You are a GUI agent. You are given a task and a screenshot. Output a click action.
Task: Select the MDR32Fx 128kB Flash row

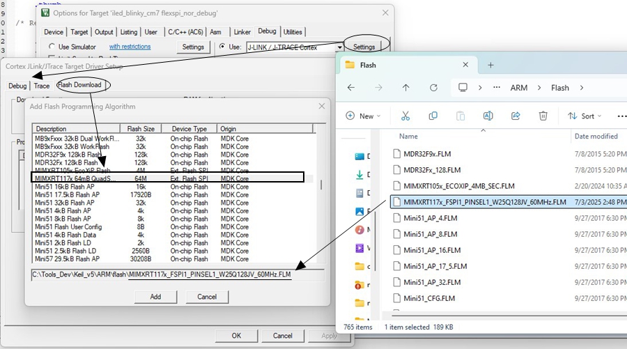click(x=174, y=163)
